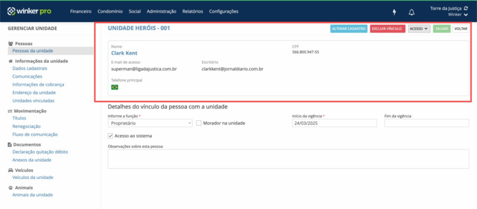This screenshot has width=477, height=209.
Task: Click the Movimentação arrows icon
Action: click(10, 111)
